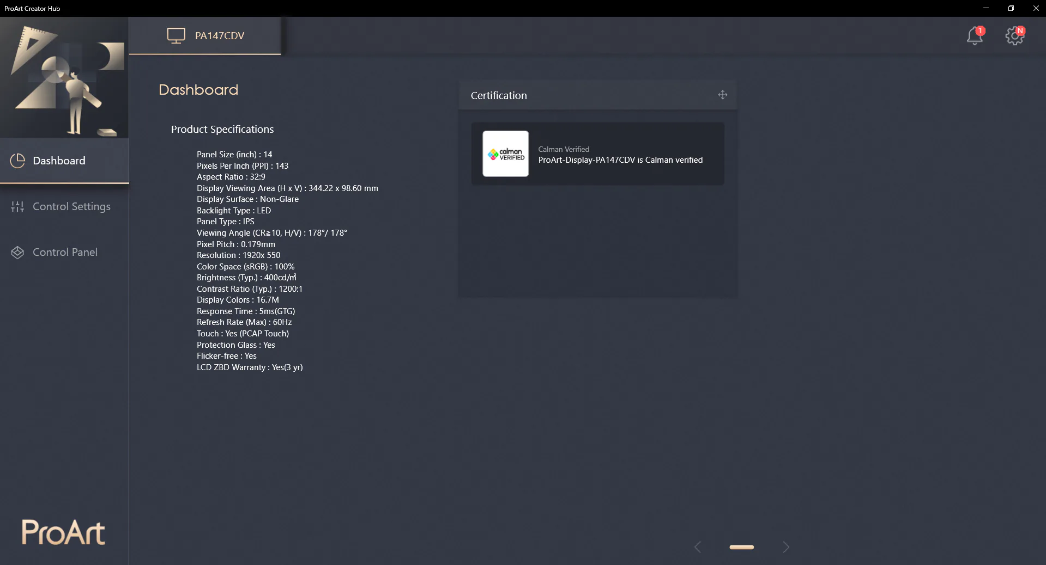Click 'Touch : Yes (PCAP Touch)' line

[x=243, y=334]
